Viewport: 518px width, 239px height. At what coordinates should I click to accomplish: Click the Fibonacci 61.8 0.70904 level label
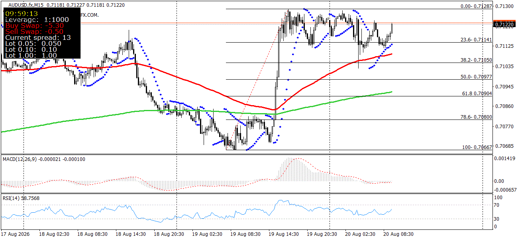click(476, 94)
